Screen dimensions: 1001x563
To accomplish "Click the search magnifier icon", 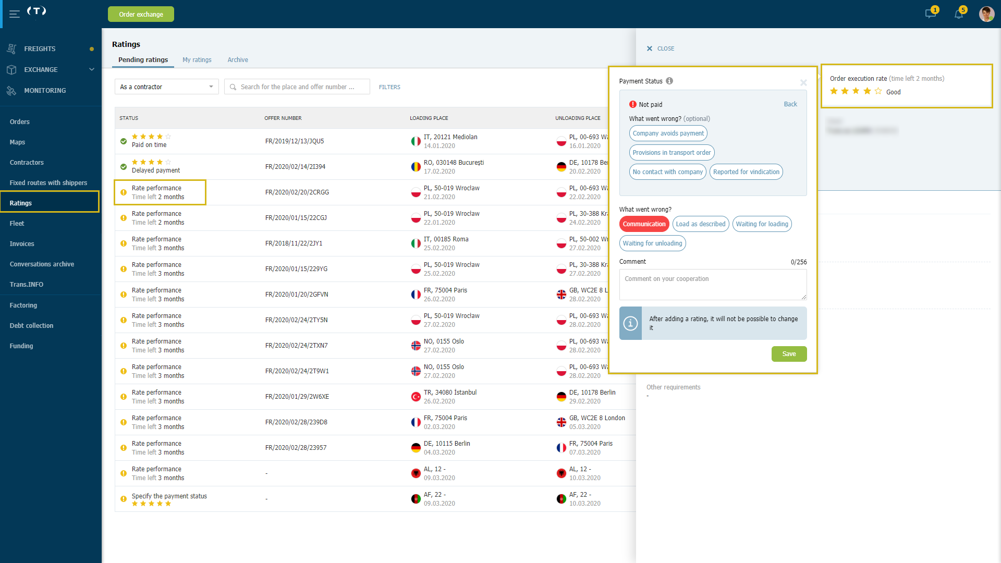I will [x=233, y=87].
